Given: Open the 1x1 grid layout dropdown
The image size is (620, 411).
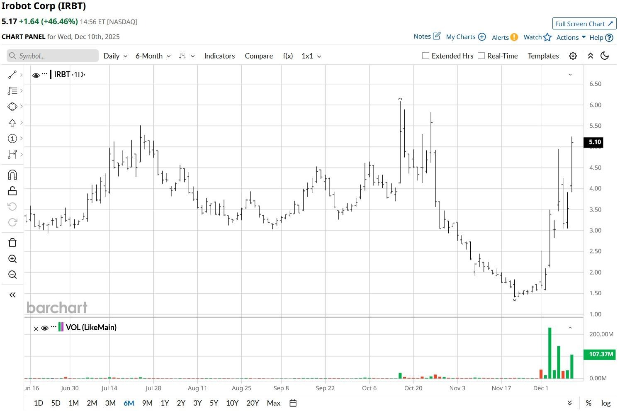Looking at the screenshot, I should click(x=311, y=56).
